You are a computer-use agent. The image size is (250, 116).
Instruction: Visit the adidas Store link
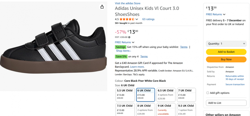[128, 3]
